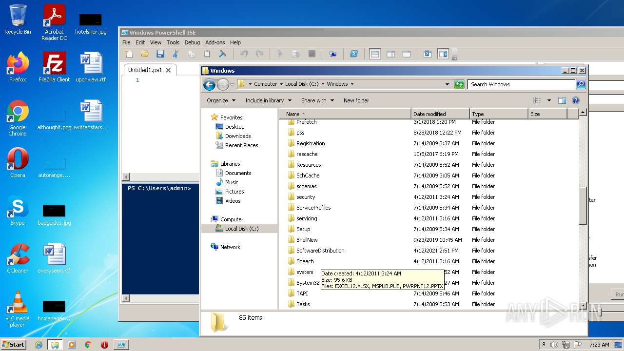This screenshot has width=624, height=351.
Task: Click New Remote PowerShell Tab icon
Action: (x=333, y=54)
